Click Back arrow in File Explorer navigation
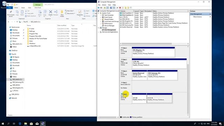The height and width of the screenshot is (126, 224). click(8, 22)
